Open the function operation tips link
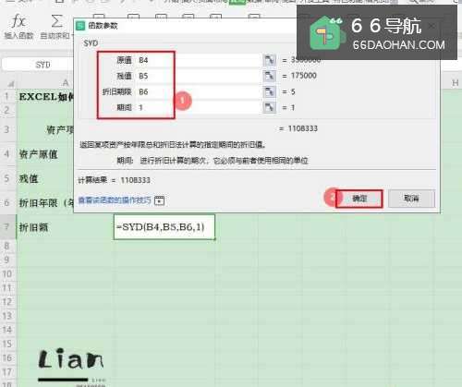Image resolution: width=462 pixels, height=387 pixels. [115, 200]
